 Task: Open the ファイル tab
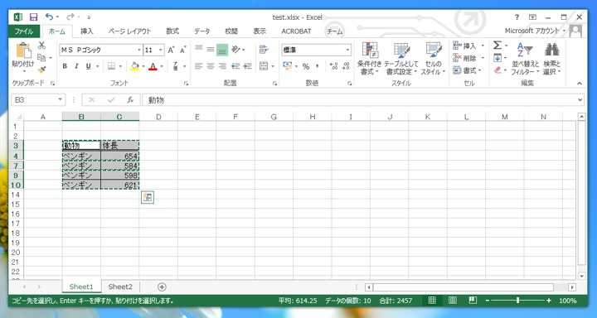pyautogui.click(x=24, y=31)
